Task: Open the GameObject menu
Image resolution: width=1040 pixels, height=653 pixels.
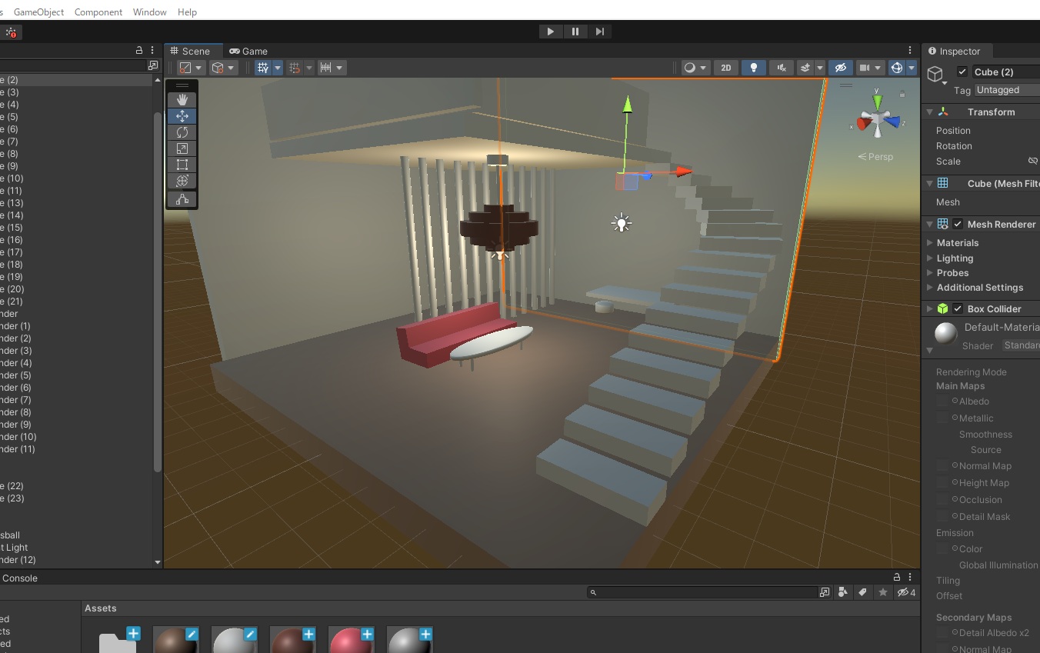Action: click(38, 12)
